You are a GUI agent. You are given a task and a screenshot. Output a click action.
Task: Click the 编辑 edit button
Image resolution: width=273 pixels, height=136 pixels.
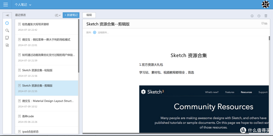click(x=89, y=15)
